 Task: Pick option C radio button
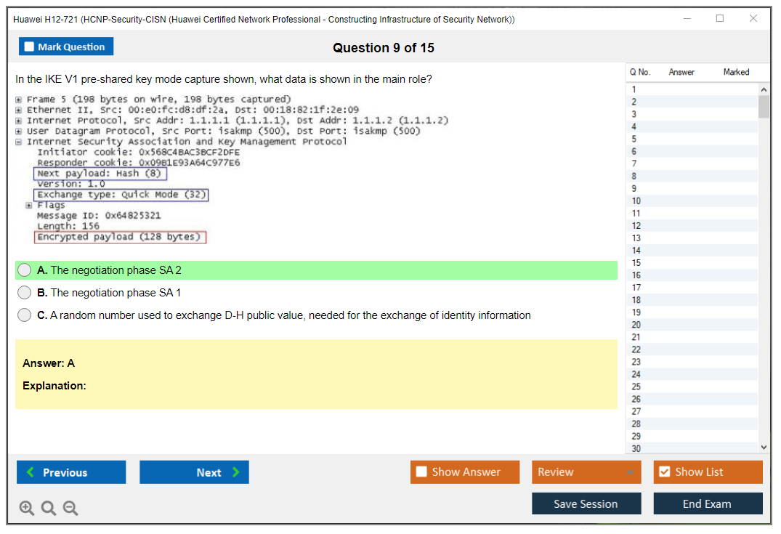pyautogui.click(x=25, y=315)
